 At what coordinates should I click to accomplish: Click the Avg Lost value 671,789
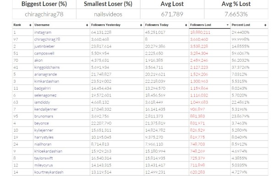tap(172, 14)
